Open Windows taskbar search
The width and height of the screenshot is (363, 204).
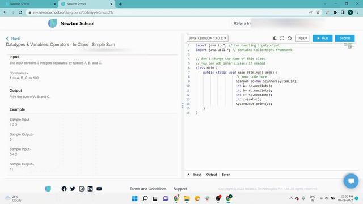point(145,198)
